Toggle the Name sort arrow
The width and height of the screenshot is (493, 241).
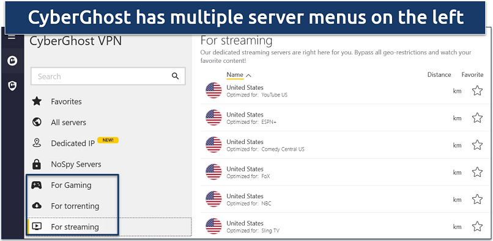248,75
